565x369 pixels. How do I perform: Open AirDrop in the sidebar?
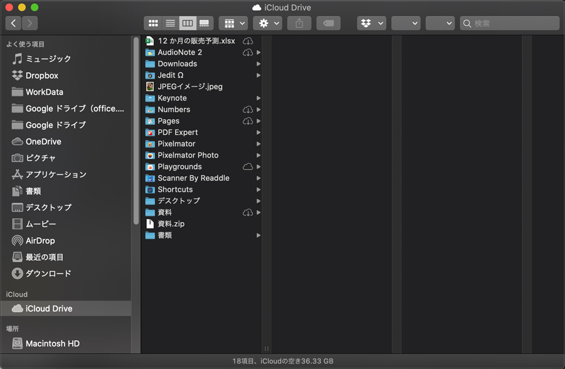pos(40,240)
